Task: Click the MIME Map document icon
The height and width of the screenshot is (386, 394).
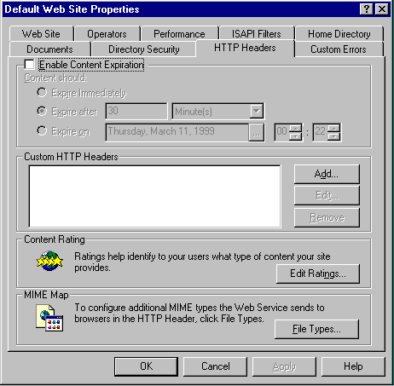Action: coord(49,318)
